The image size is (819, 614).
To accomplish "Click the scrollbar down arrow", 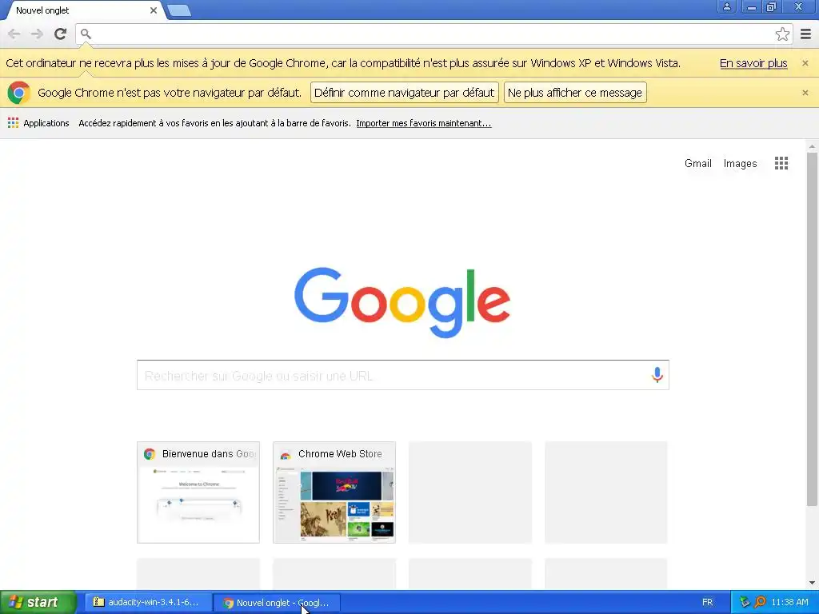I will 812,583.
